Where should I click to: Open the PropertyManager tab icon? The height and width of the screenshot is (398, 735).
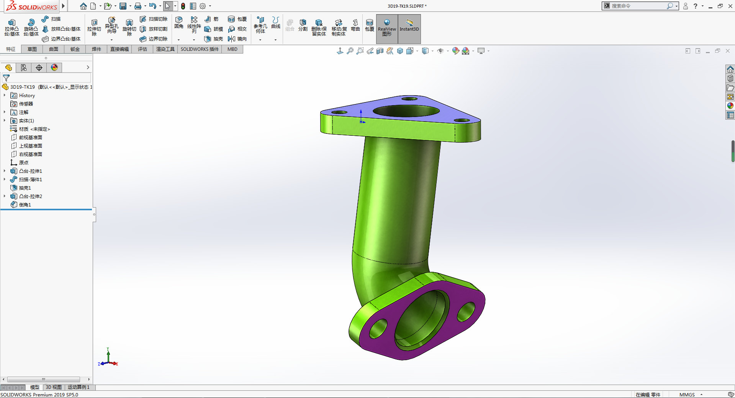click(x=24, y=68)
